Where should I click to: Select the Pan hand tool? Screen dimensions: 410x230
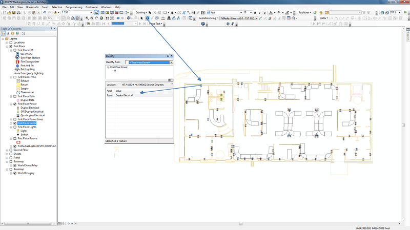click(x=96, y=18)
